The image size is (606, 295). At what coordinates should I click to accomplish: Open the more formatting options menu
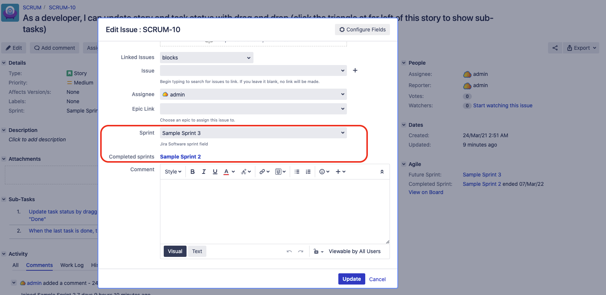pyautogui.click(x=246, y=172)
